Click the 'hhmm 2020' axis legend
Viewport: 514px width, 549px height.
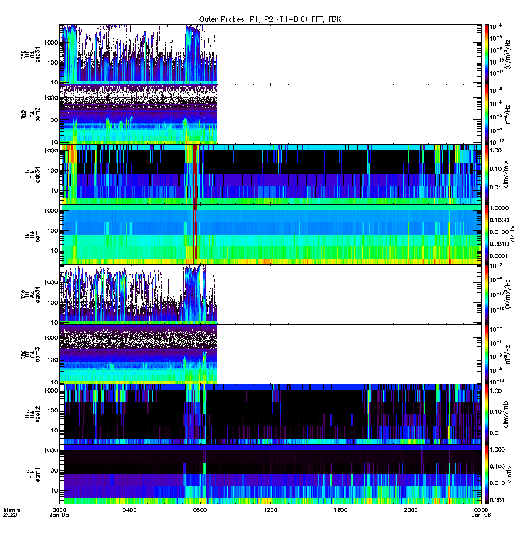12,512
